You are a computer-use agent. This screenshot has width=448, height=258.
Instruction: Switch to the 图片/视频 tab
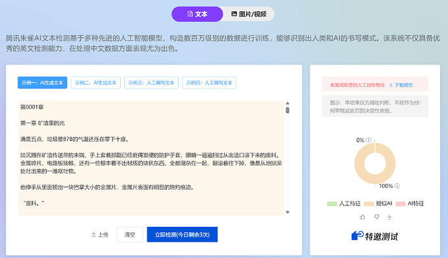[x=249, y=14]
